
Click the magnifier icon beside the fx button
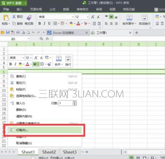click(x=41, y=39)
